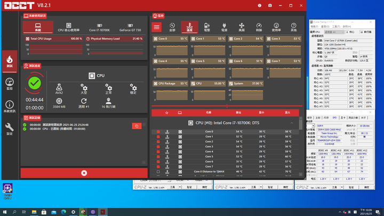Open the CPUID CPU-Z desktop shortcut
Screen dimensions: 384x216
(7, 191)
